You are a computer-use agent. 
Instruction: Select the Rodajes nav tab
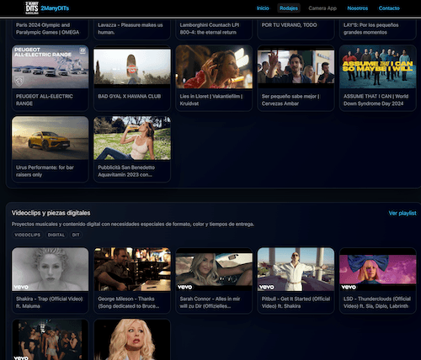click(x=289, y=8)
